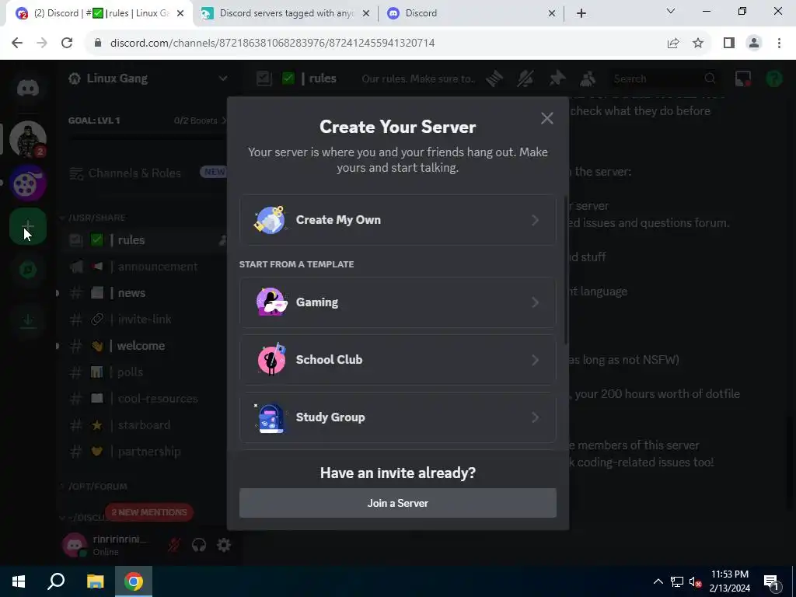This screenshot has width=796, height=597.
Task: Click the taskbar search magnifier
Action: 56,581
